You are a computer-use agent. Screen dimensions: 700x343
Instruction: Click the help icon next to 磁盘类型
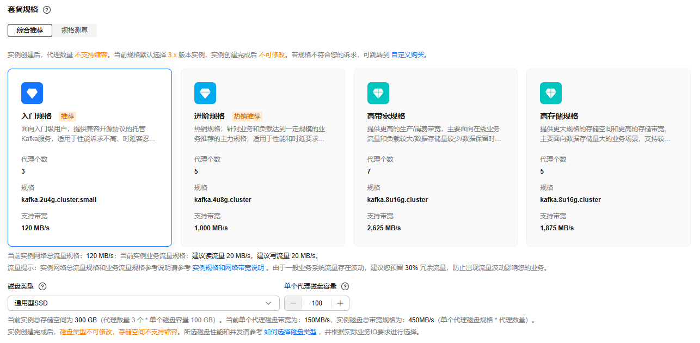[x=42, y=286]
